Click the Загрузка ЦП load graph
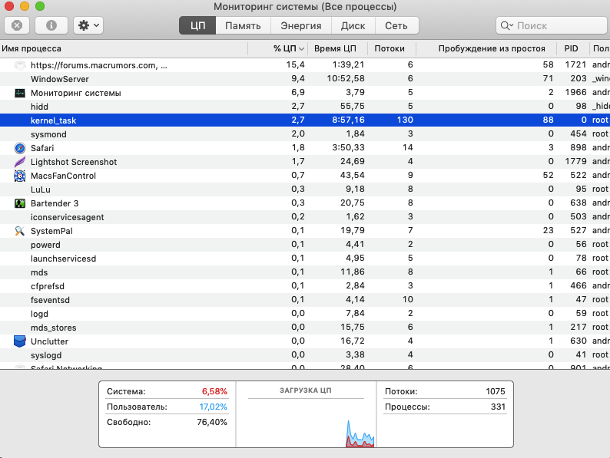Screen dimensions: 610x458 coord(306,423)
